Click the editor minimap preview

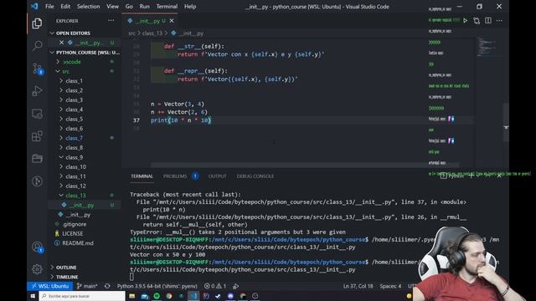(488, 47)
